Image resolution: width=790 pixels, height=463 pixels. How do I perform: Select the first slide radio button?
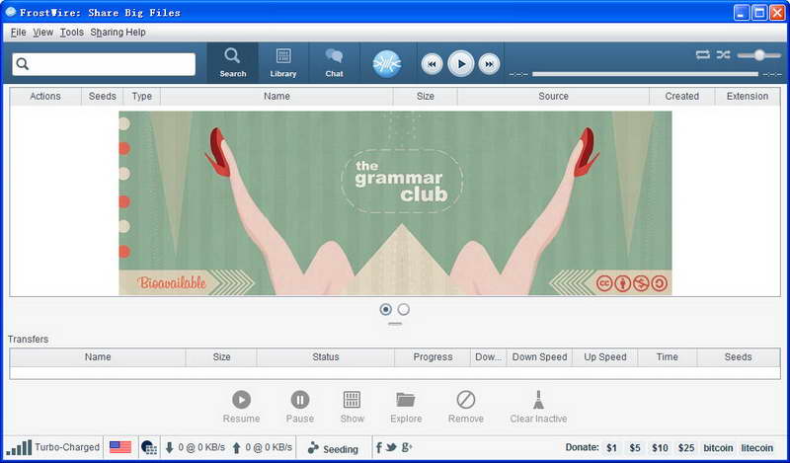[385, 309]
